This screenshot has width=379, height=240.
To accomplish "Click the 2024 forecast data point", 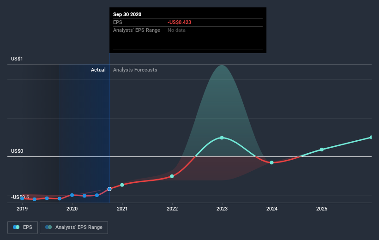I will (272, 162).
